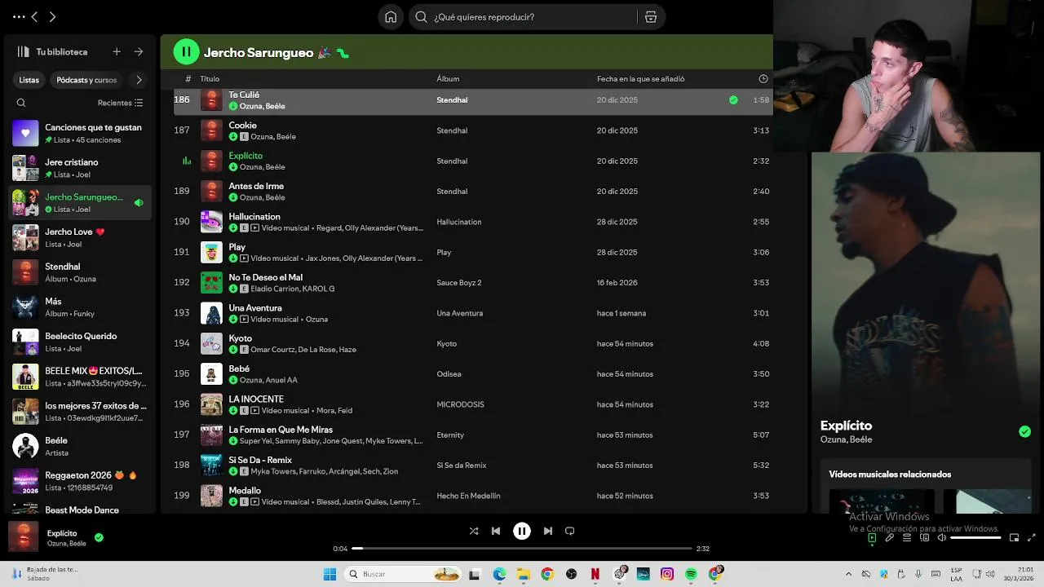The width and height of the screenshot is (1044, 587).
Task: Skip to the previous track
Action: tap(496, 531)
